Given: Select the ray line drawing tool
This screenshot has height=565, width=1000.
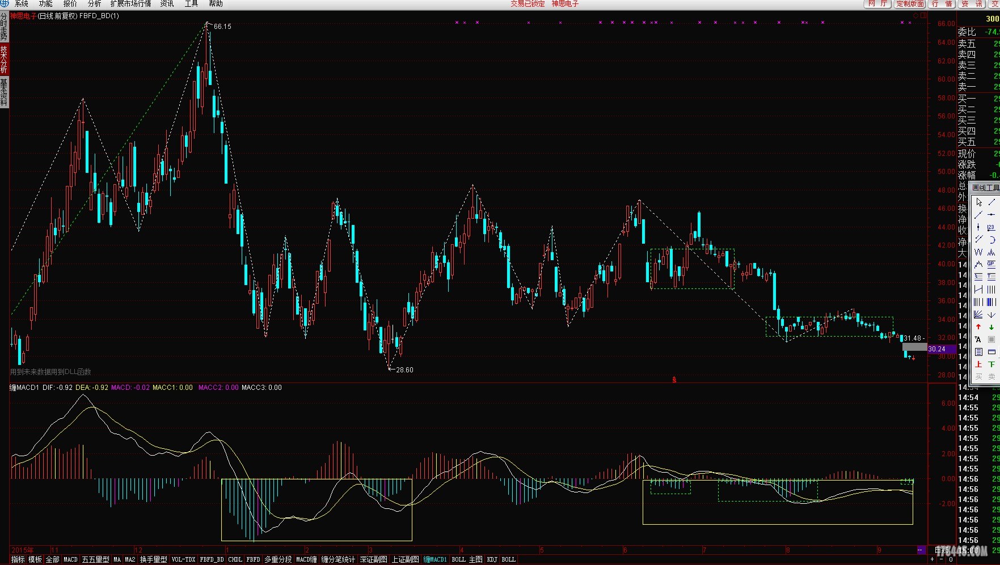Looking at the screenshot, I should point(979,215).
